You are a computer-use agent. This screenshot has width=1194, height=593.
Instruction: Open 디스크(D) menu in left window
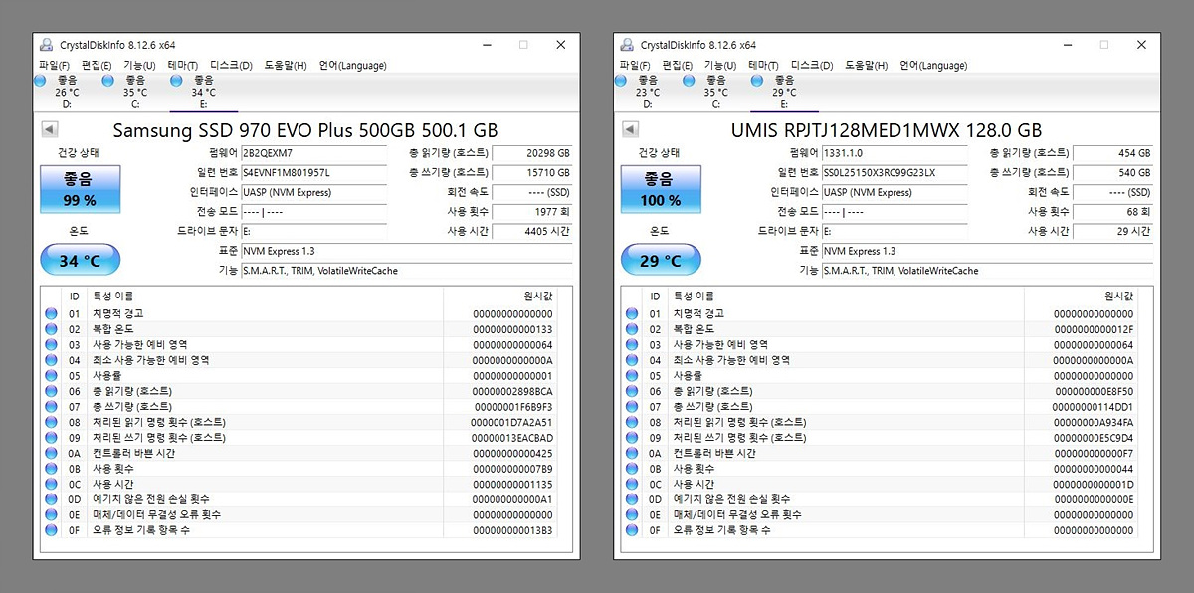click(x=231, y=66)
